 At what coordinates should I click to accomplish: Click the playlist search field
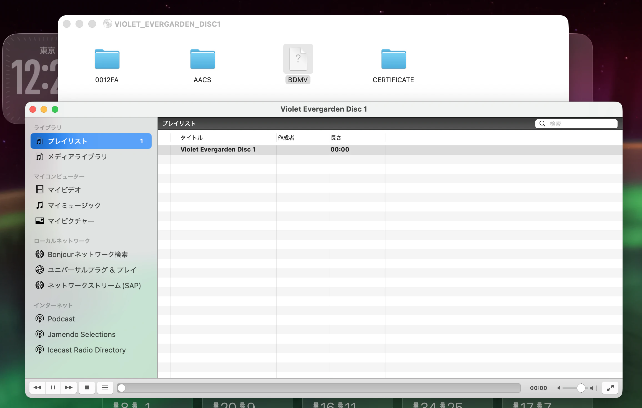coord(576,124)
